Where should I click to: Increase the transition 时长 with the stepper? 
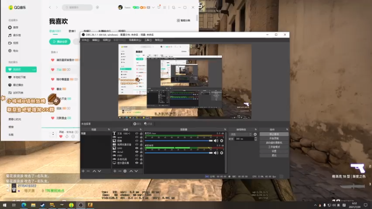[255, 138]
